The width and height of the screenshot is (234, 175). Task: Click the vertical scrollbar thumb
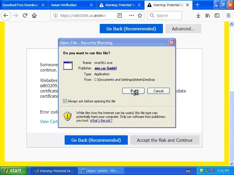coord(231,126)
